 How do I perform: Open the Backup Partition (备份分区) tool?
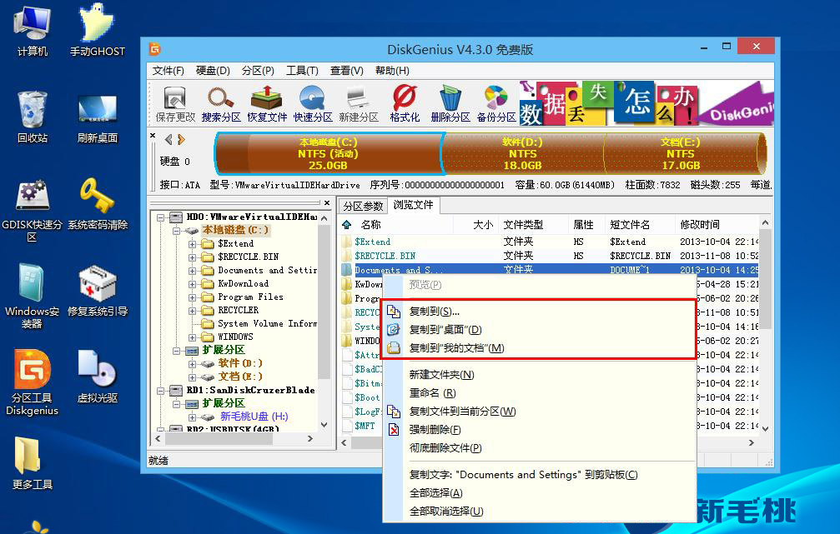(x=496, y=104)
